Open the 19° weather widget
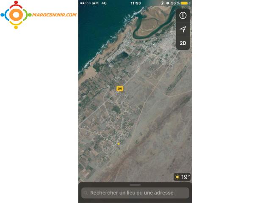Screen dimensions: 271x203 [x=182, y=177]
